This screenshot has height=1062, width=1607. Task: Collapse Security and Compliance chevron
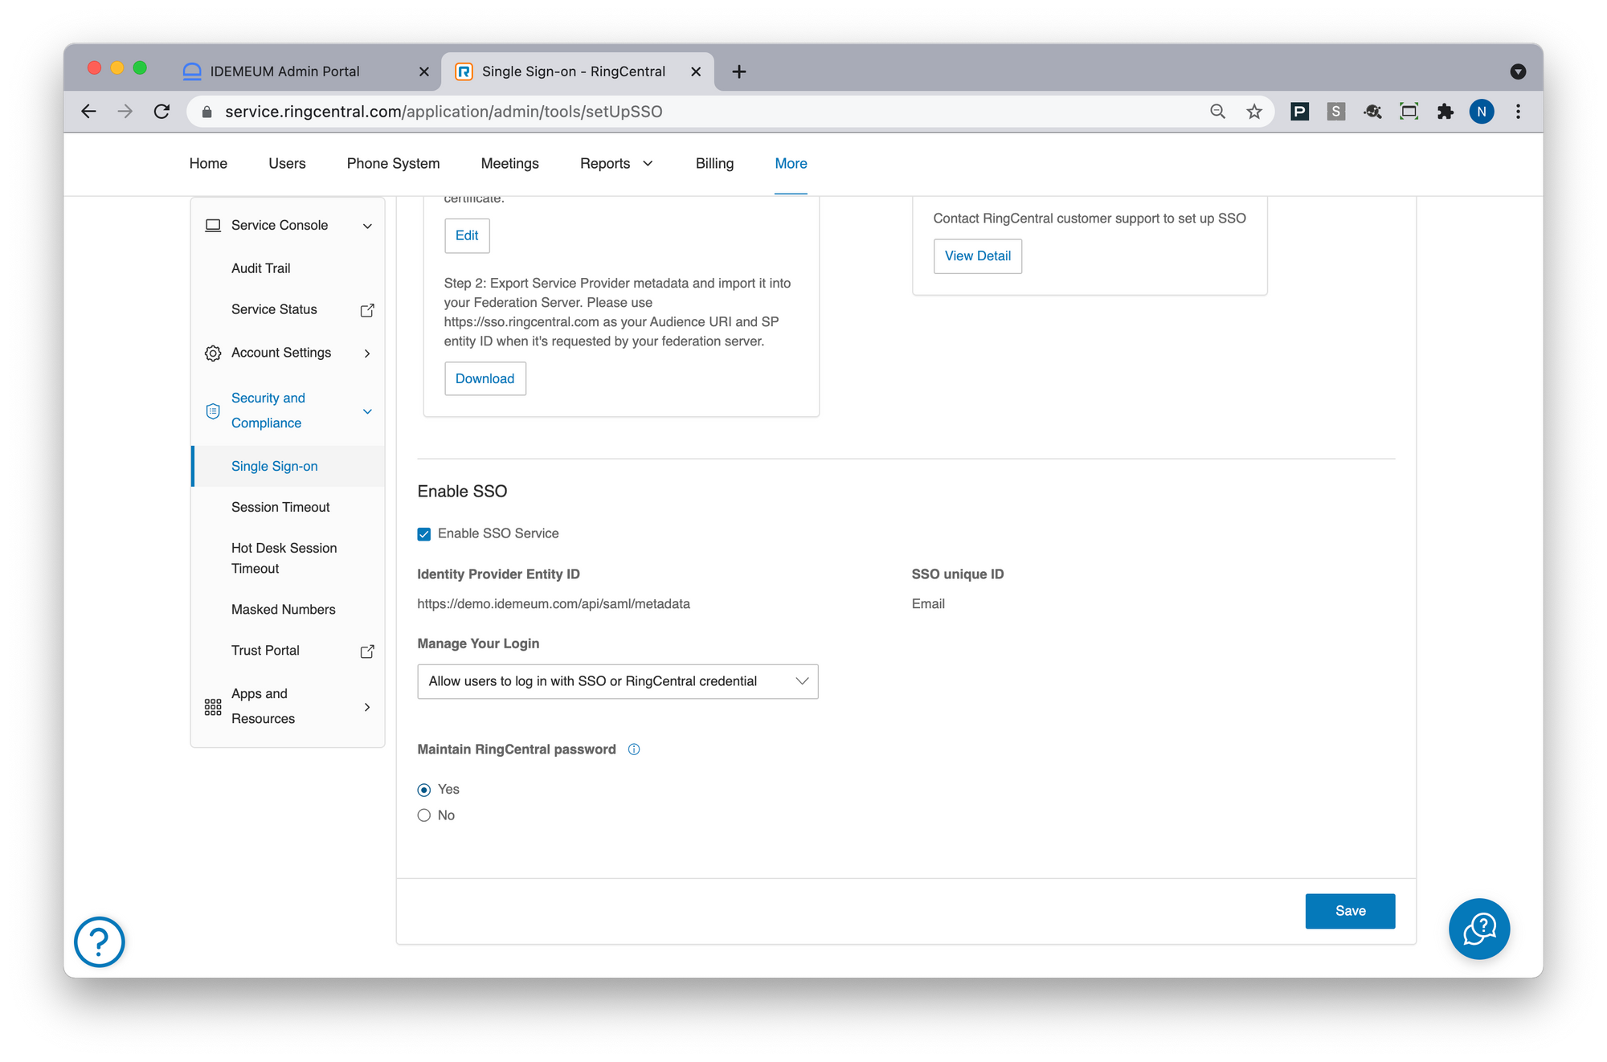pos(367,411)
